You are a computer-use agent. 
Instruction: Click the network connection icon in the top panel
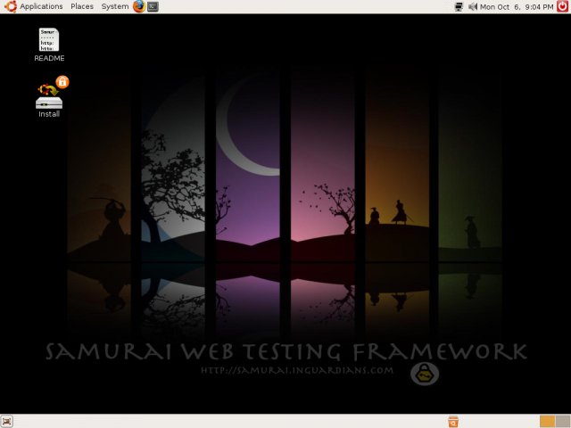point(459,6)
